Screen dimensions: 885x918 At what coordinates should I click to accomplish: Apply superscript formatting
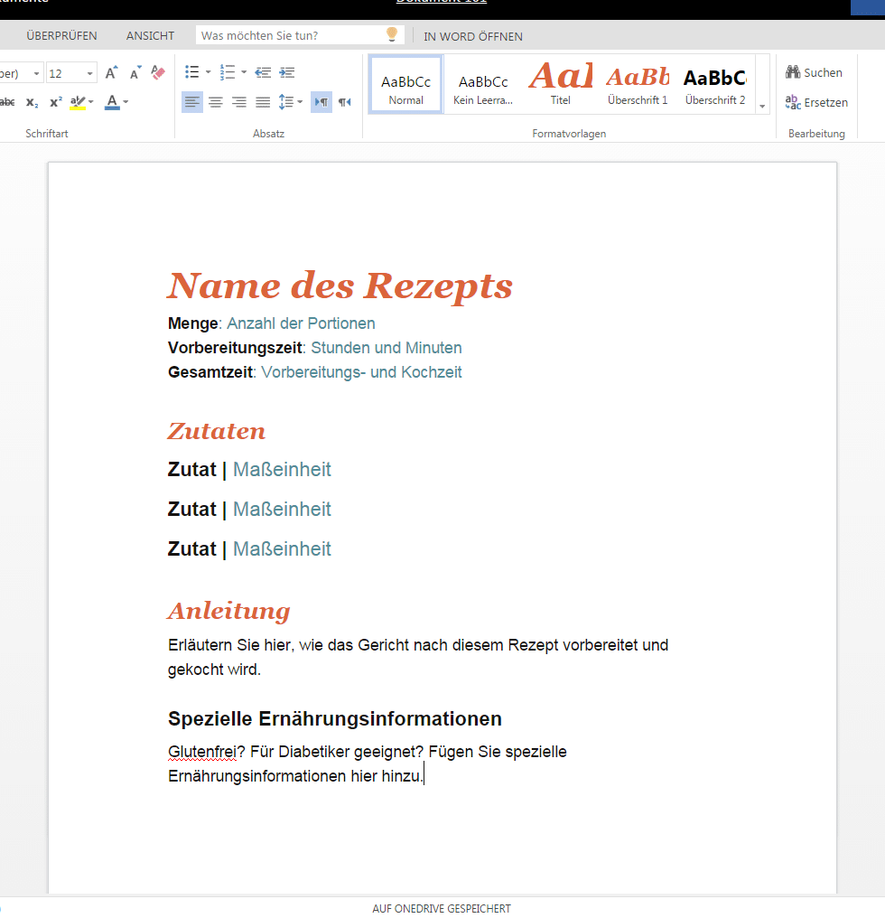(56, 102)
